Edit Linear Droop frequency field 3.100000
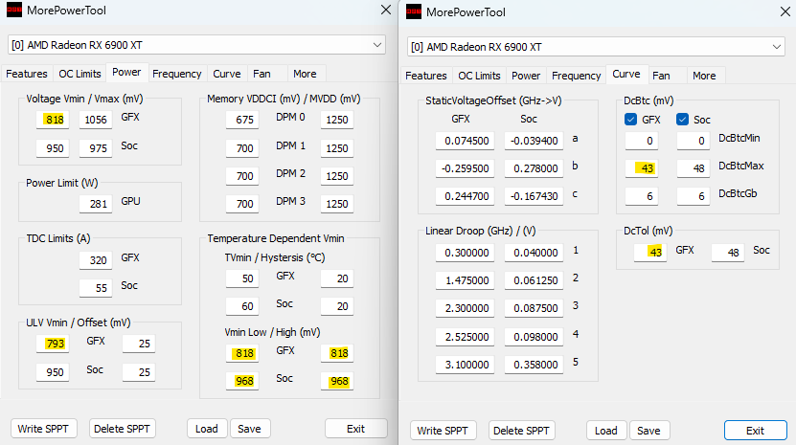The height and width of the screenshot is (445, 796). pyautogui.click(x=465, y=365)
